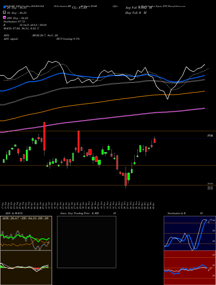Click the ADX: 26.67 +DY: 34.55 -DY: 20 header
The width and height of the screenshot is (216, 285).
pyautogui.click(x=25, y=218)
